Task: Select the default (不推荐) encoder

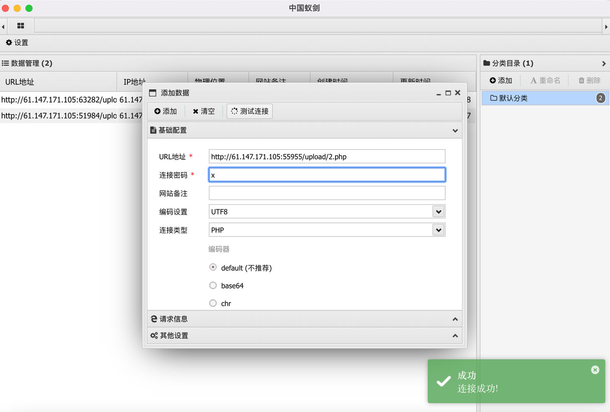Action: tap(213, 267)
